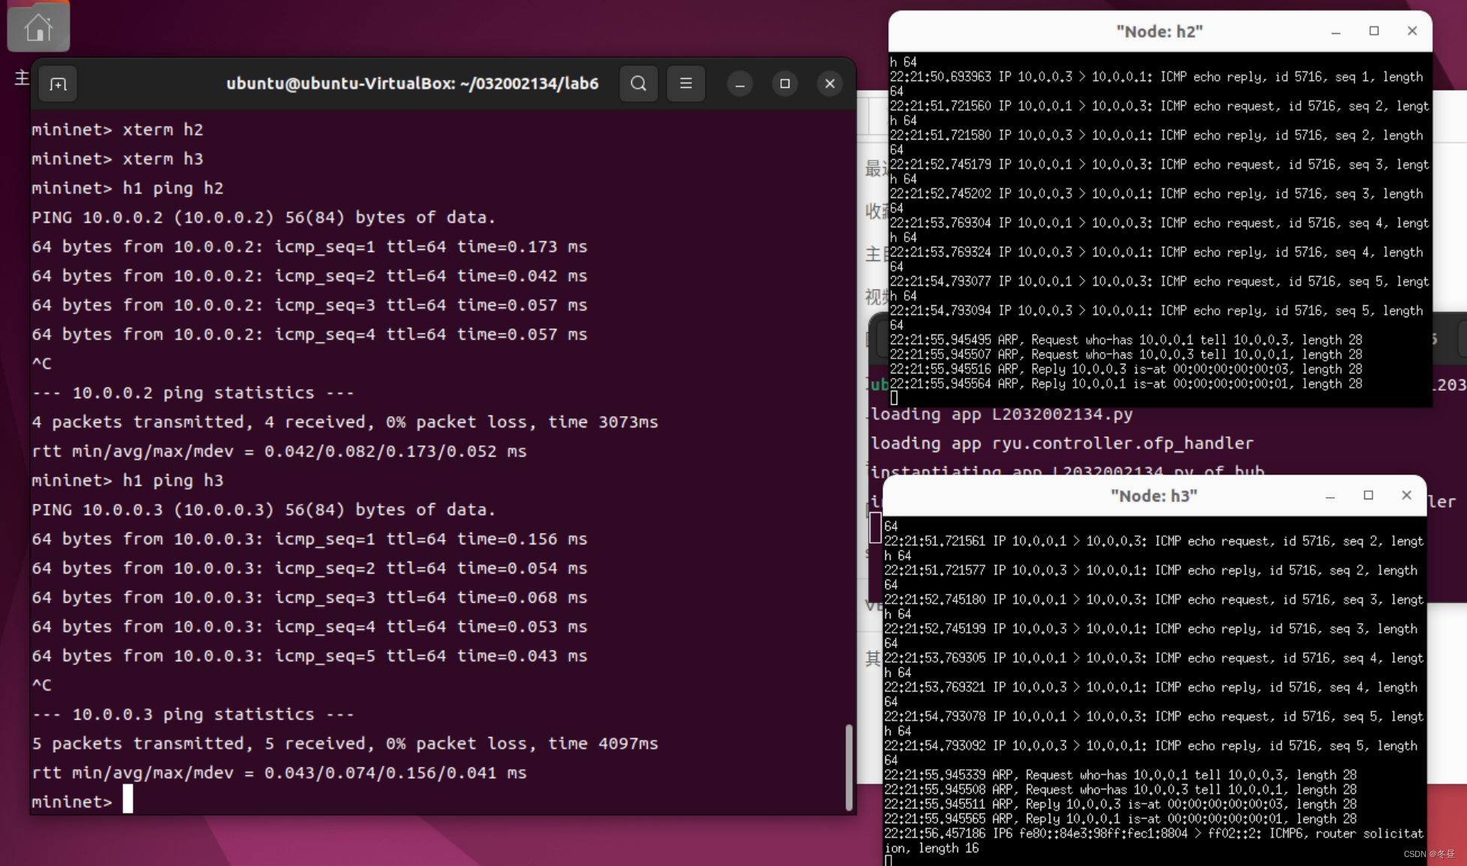
Task: Open a new terminal tab
Action: 58,84
